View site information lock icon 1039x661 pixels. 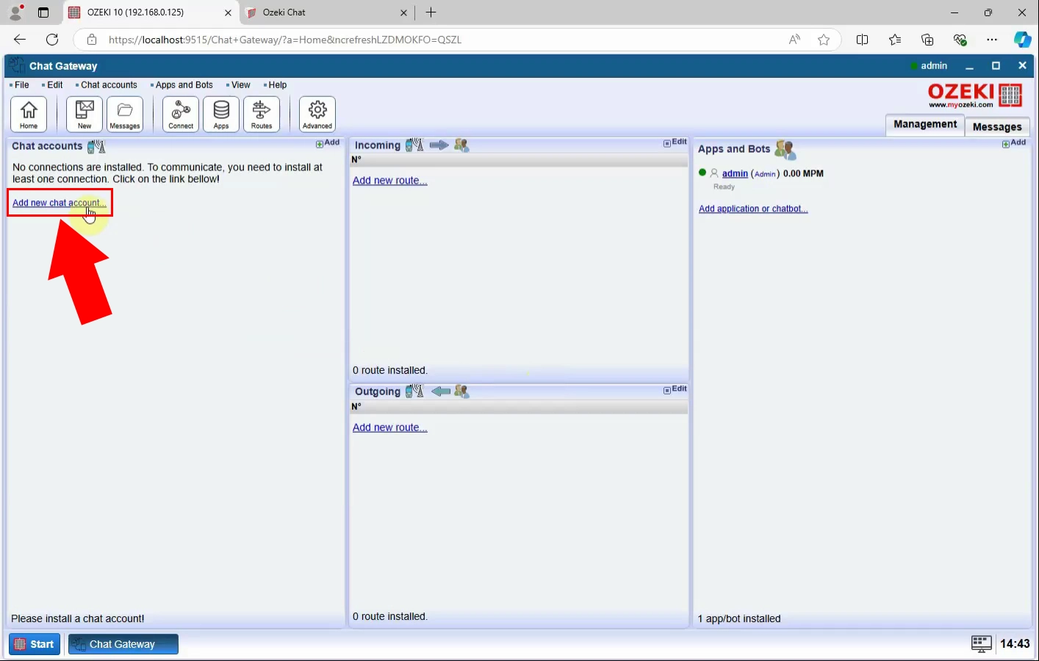coord(92,40)
